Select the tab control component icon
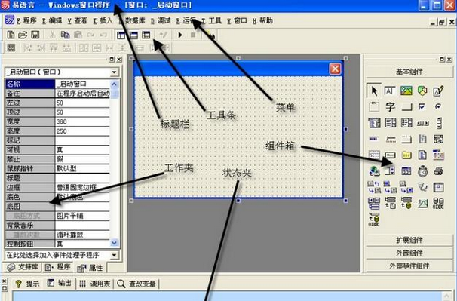 [406, 139]
